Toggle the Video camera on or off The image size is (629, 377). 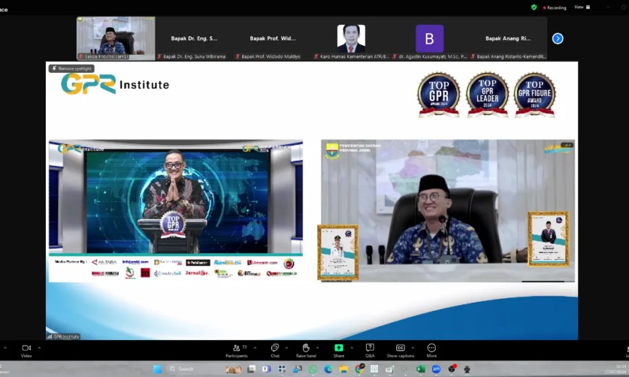[x=26, y=349]
